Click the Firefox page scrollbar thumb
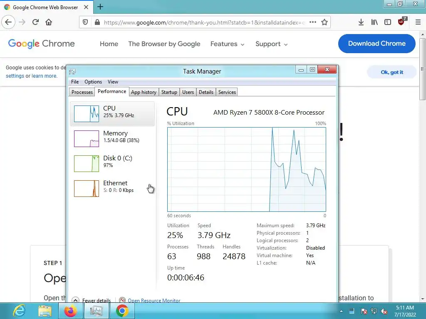The image size is (426, 319). click(423, 69)
